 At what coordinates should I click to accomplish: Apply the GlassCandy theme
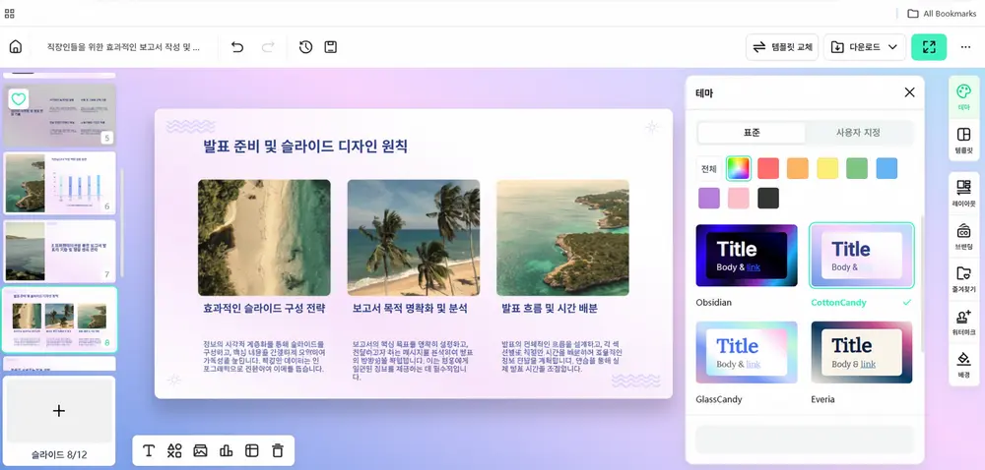(x=747, y=352)
